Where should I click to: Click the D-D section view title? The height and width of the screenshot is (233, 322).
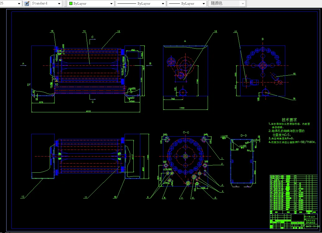pos(244,135)
